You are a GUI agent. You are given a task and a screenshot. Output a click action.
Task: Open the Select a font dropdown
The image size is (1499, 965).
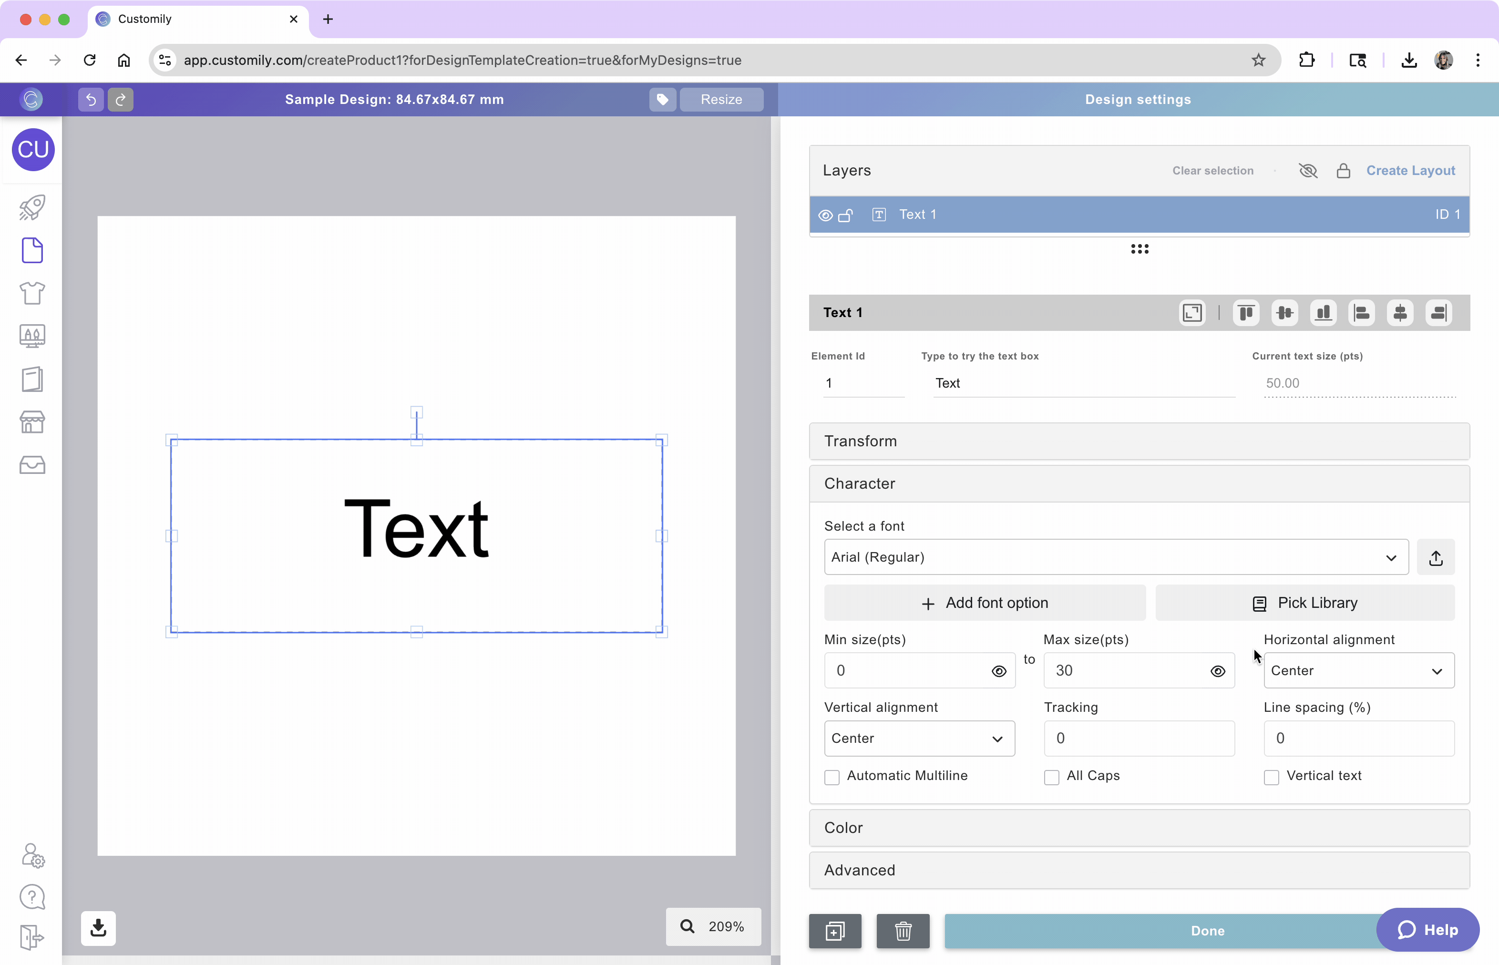point(1116,558)
